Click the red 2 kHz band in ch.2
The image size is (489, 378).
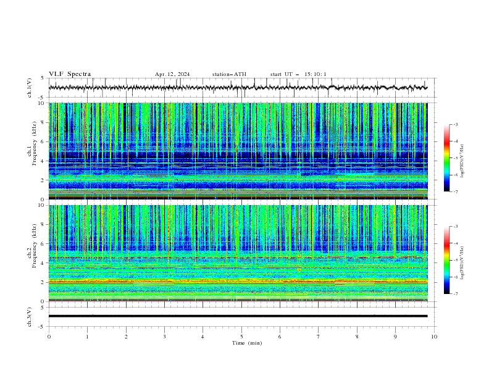click(x=238, y=282)
